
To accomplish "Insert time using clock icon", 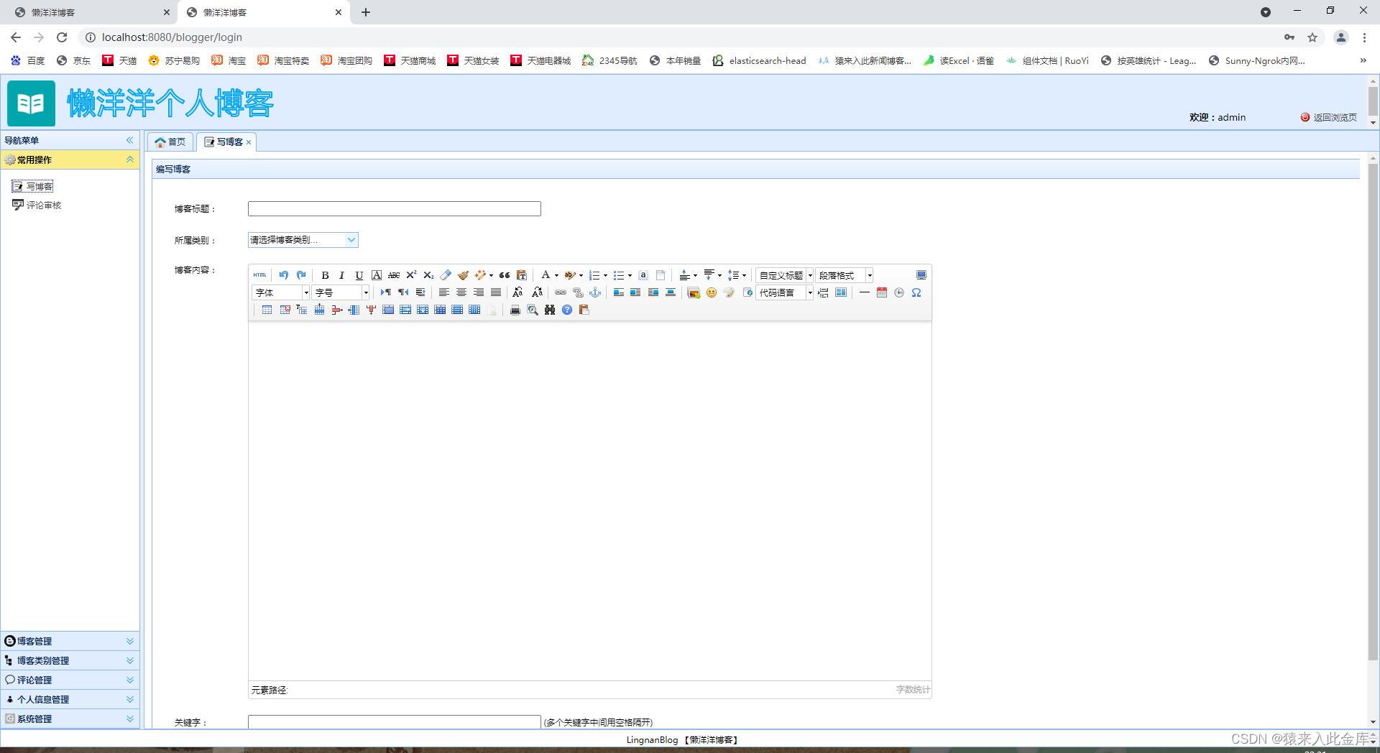I will 899,292.
